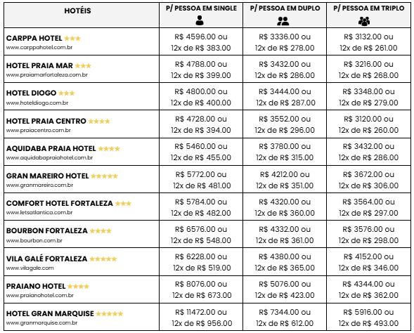The image size is (414, 333).
Task: Select P/ PESSOA EM SINGLE header
Action: point(201,8)
